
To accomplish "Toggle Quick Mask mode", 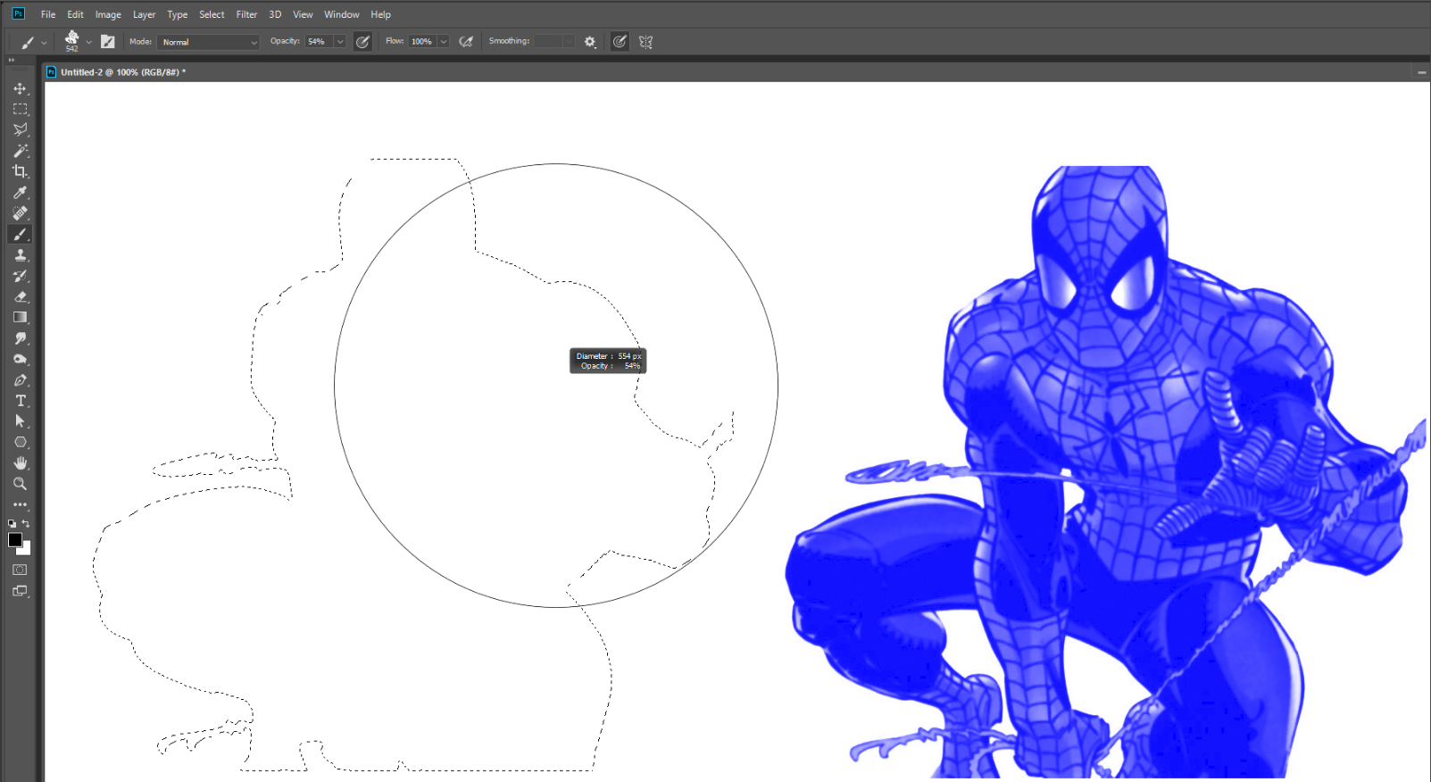I will click(20, 570).
